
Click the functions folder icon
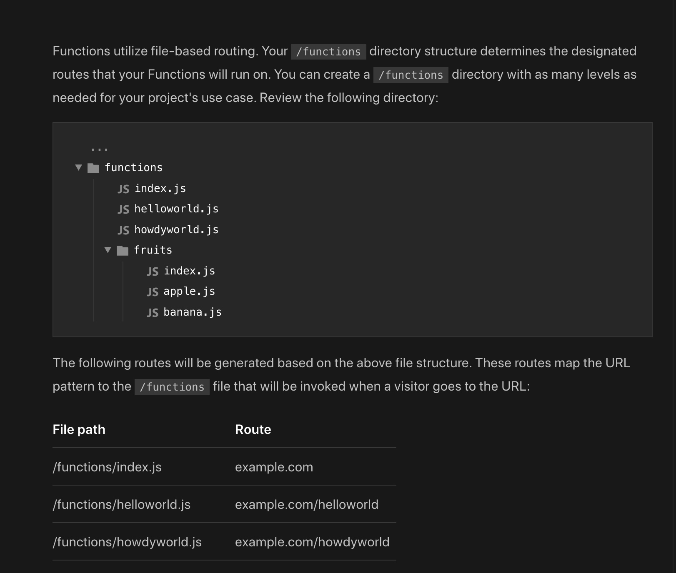click(x=93, y=168)
